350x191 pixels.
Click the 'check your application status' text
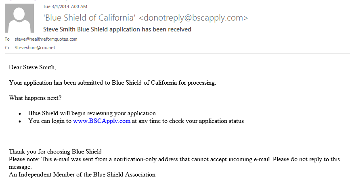pyautogui.click(x=206, y=121)
